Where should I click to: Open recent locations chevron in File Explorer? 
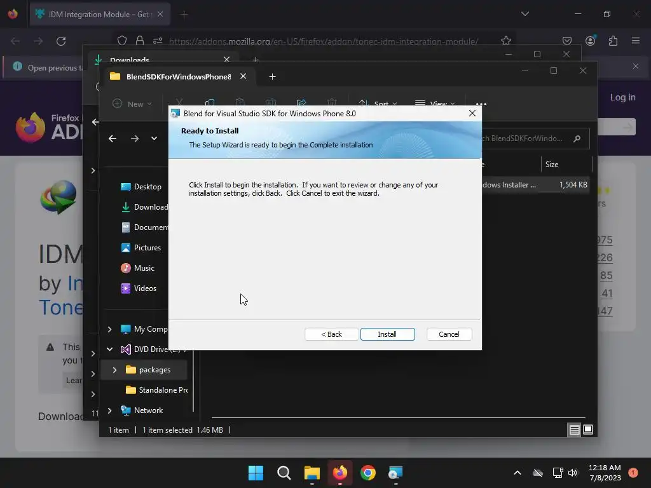[x=154, y=139]
